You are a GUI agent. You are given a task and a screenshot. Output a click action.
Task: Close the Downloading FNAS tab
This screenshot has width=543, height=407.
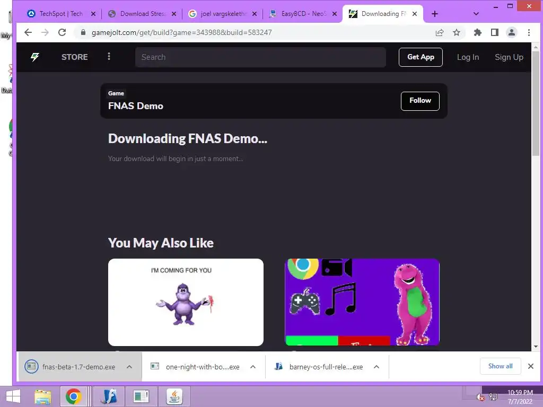(x=415, y=14)
